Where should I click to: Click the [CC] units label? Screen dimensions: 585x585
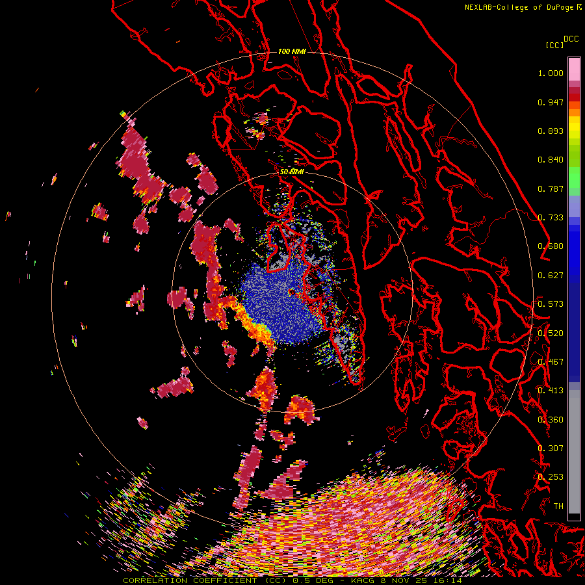tap(554, 45)
